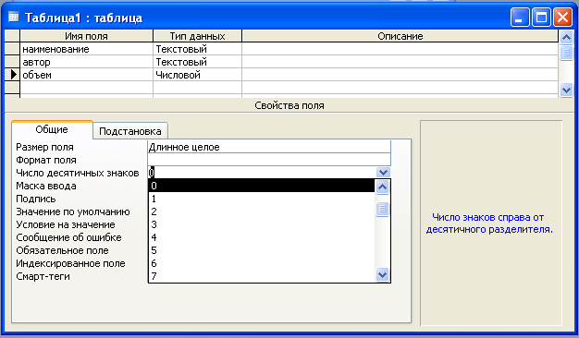The width and height of the screenshot is (579, 338).
Task: Click the up arrow in the dropdown list scrollbar
Action: pos(382,187)
